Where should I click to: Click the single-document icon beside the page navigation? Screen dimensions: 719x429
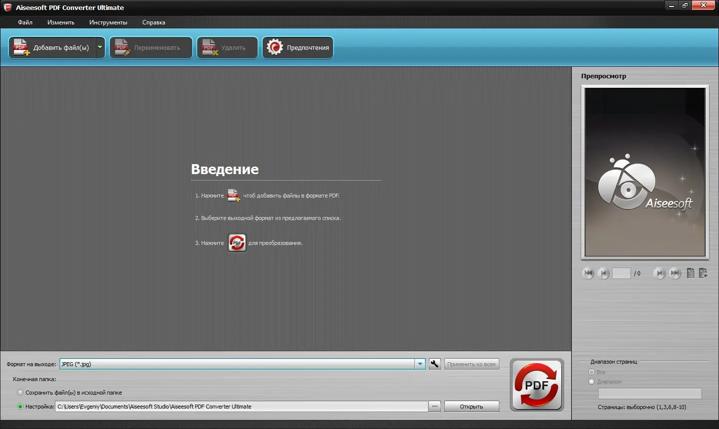[691, 273]
